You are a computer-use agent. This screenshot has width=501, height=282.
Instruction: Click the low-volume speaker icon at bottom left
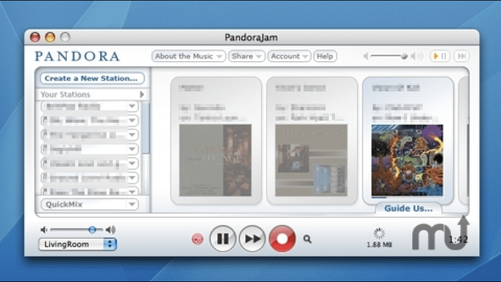coord(44,230)
